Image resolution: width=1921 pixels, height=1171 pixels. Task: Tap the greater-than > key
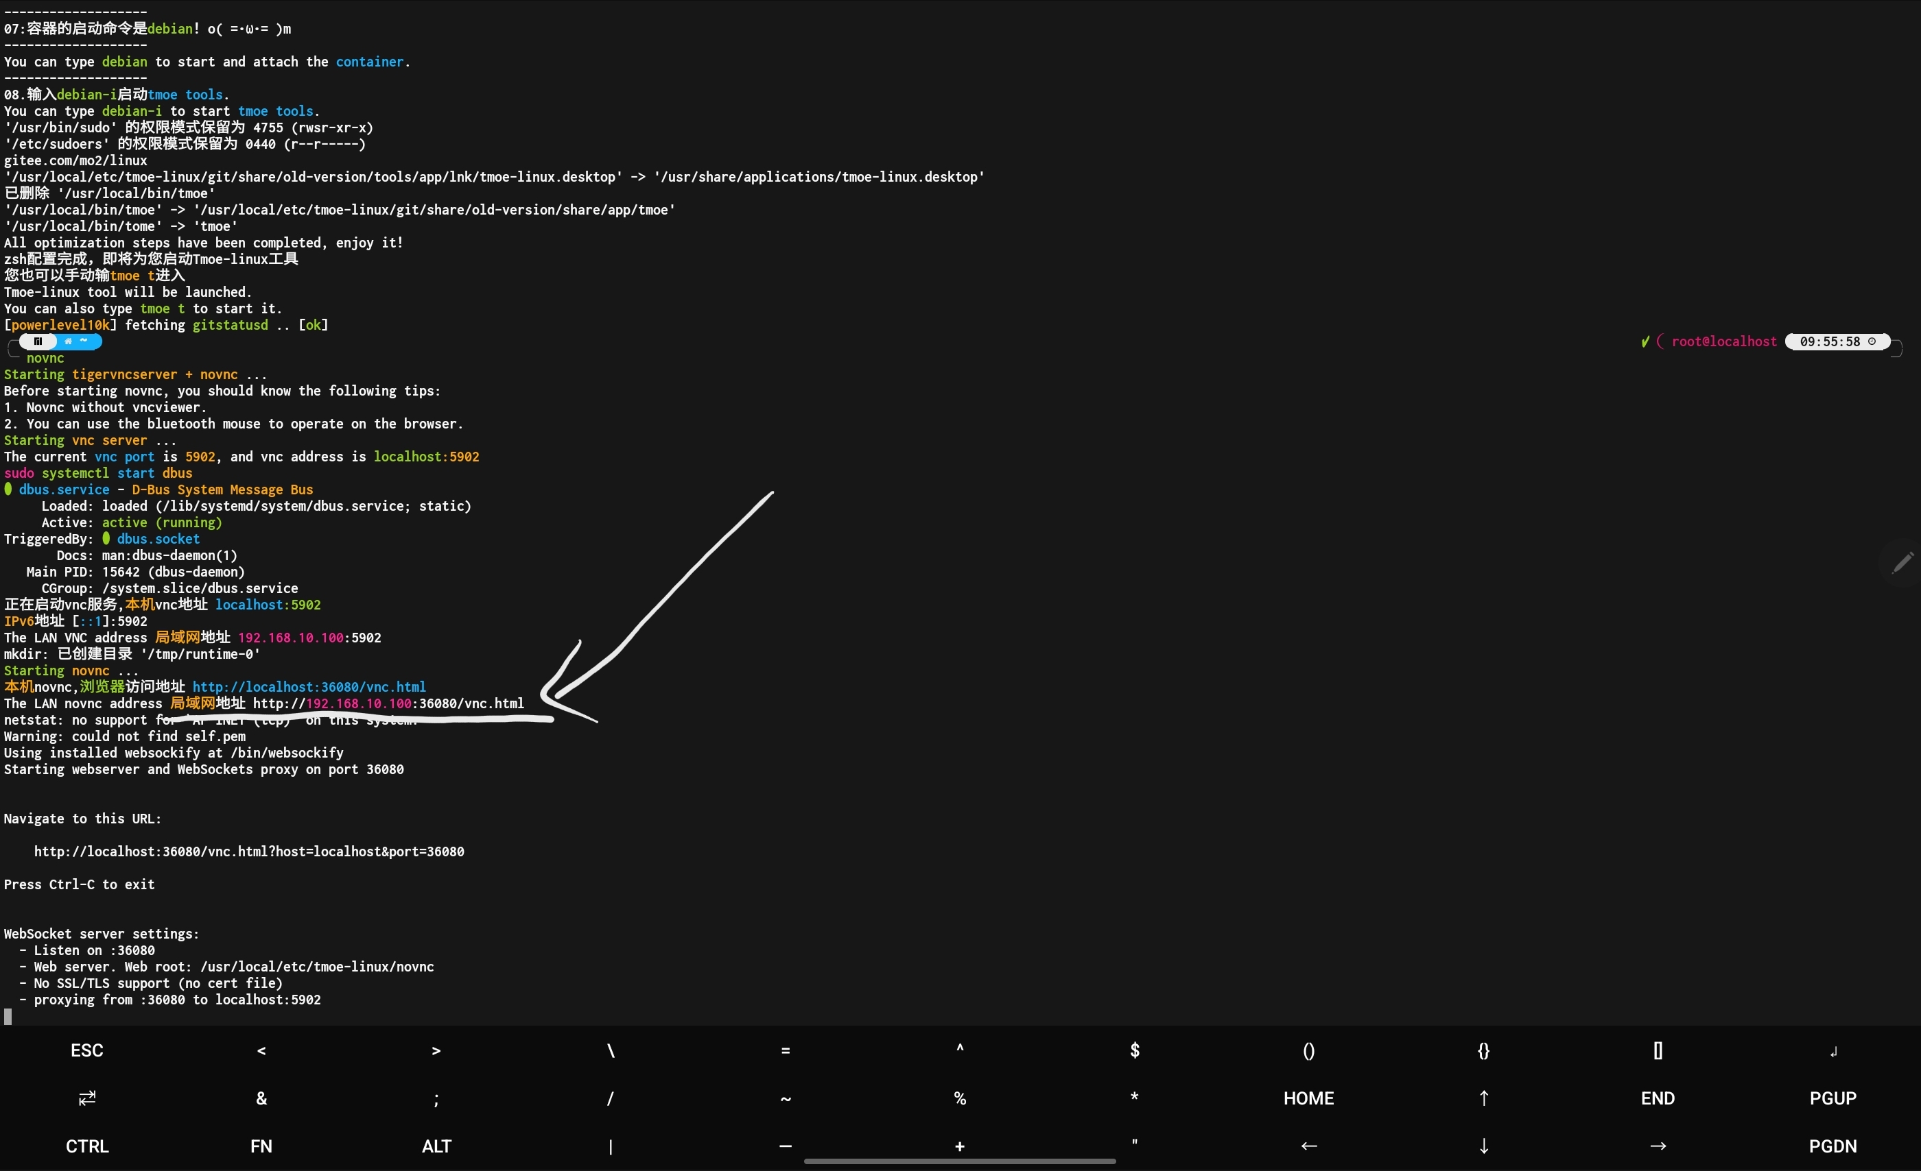(436, 1050)
